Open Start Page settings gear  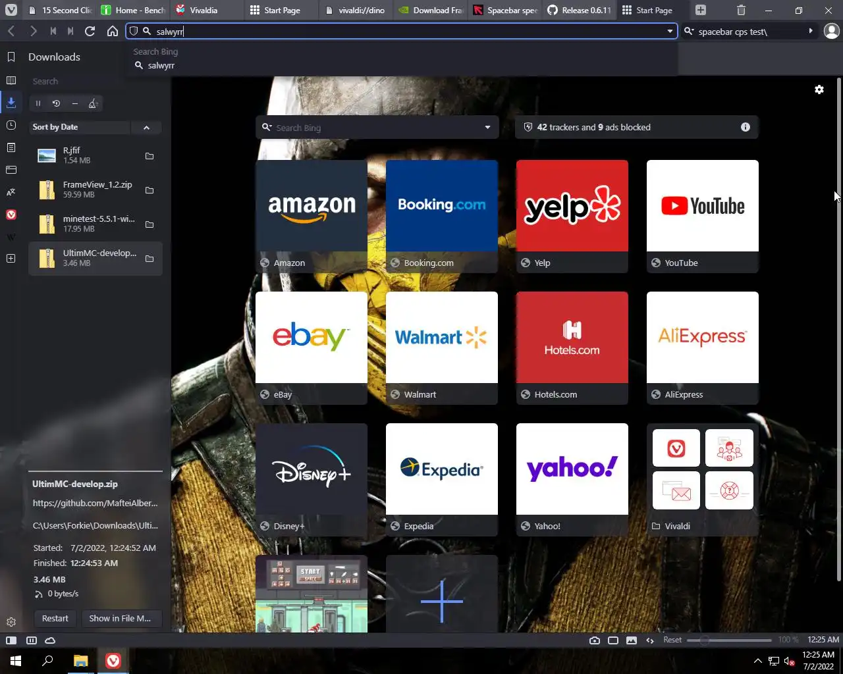[x=819, y=90]
